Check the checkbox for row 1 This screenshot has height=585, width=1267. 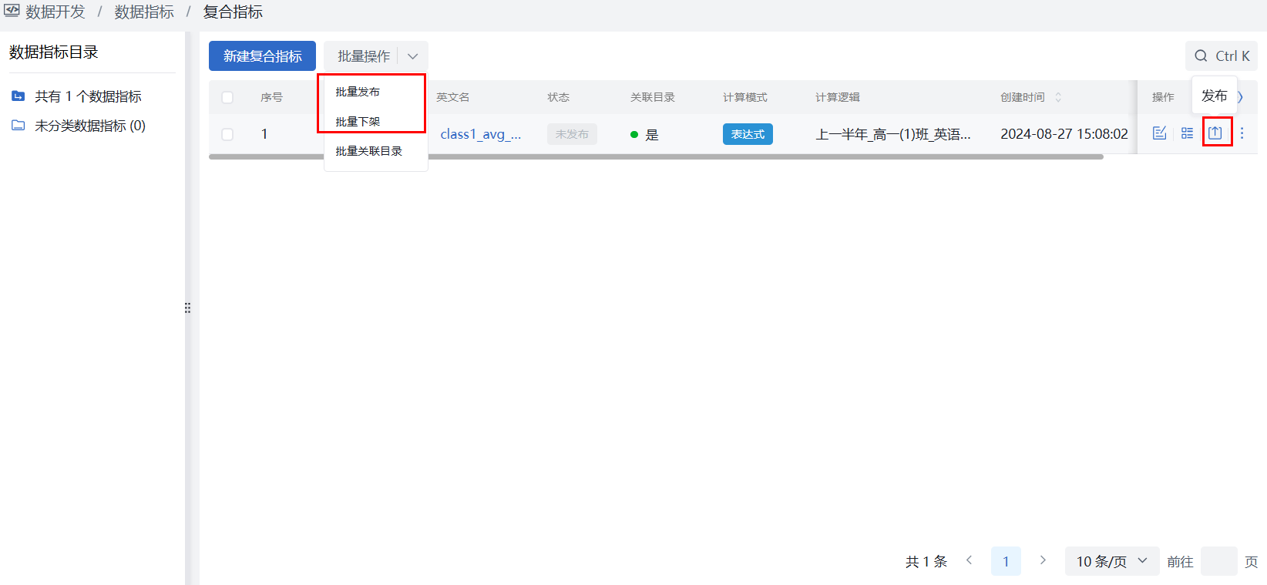227,134
